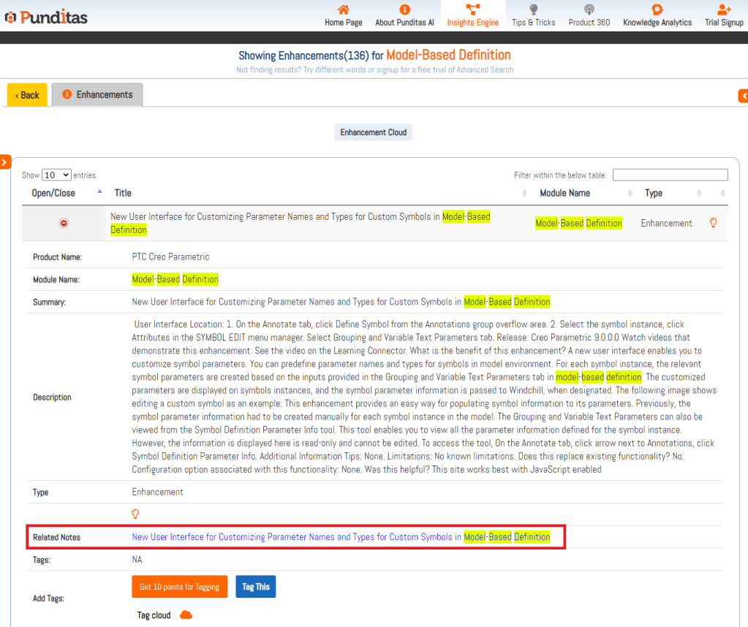
Task: Expand the right orange side panel arrow
Action: [x=743, y=96]
